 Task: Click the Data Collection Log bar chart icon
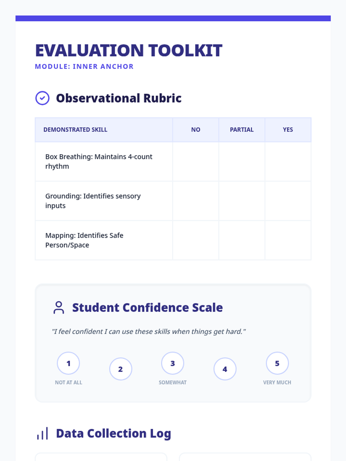[42, 434]
